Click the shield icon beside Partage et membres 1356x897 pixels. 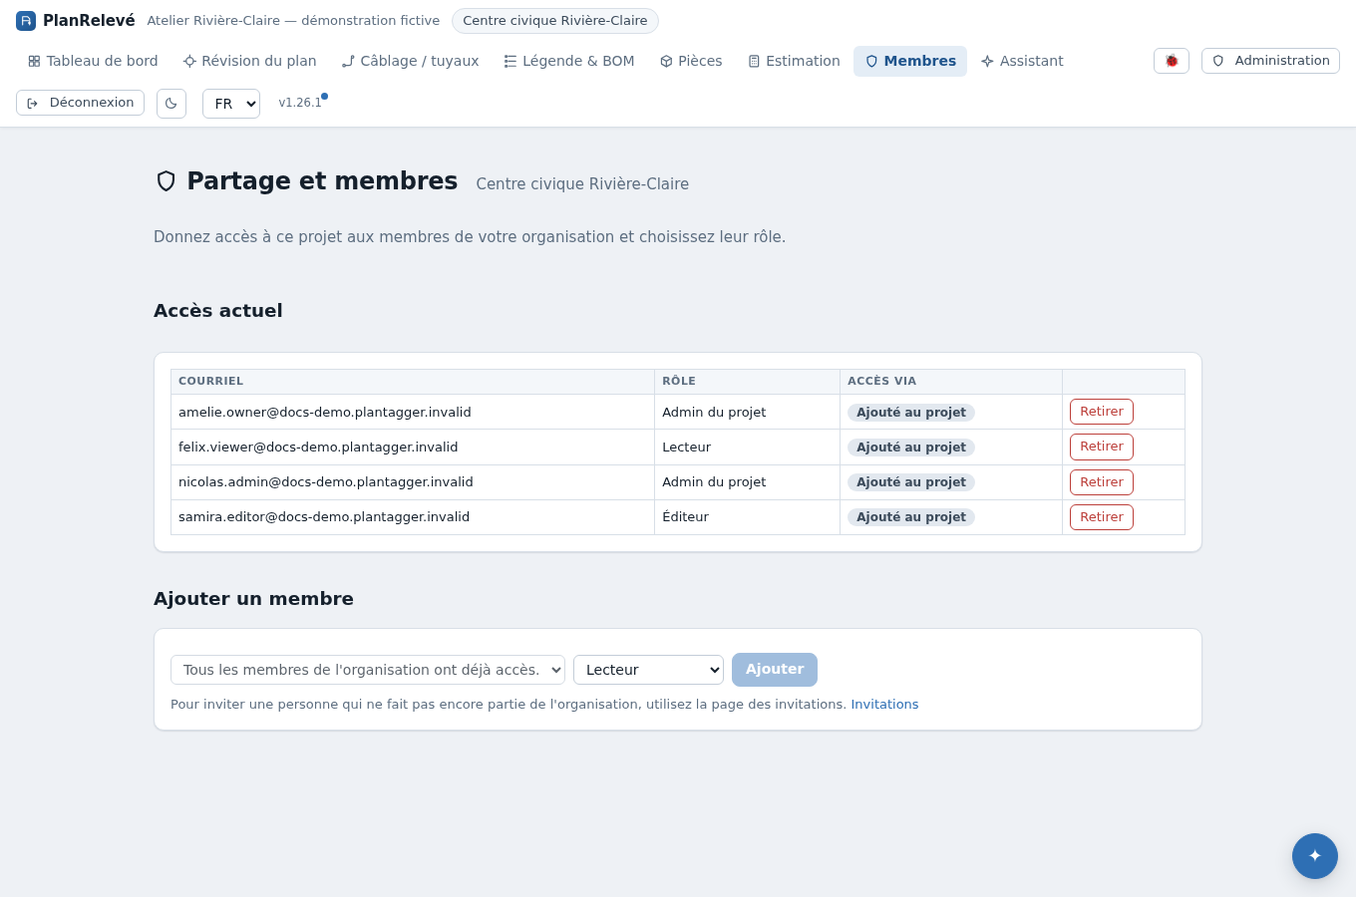(167, 181)
